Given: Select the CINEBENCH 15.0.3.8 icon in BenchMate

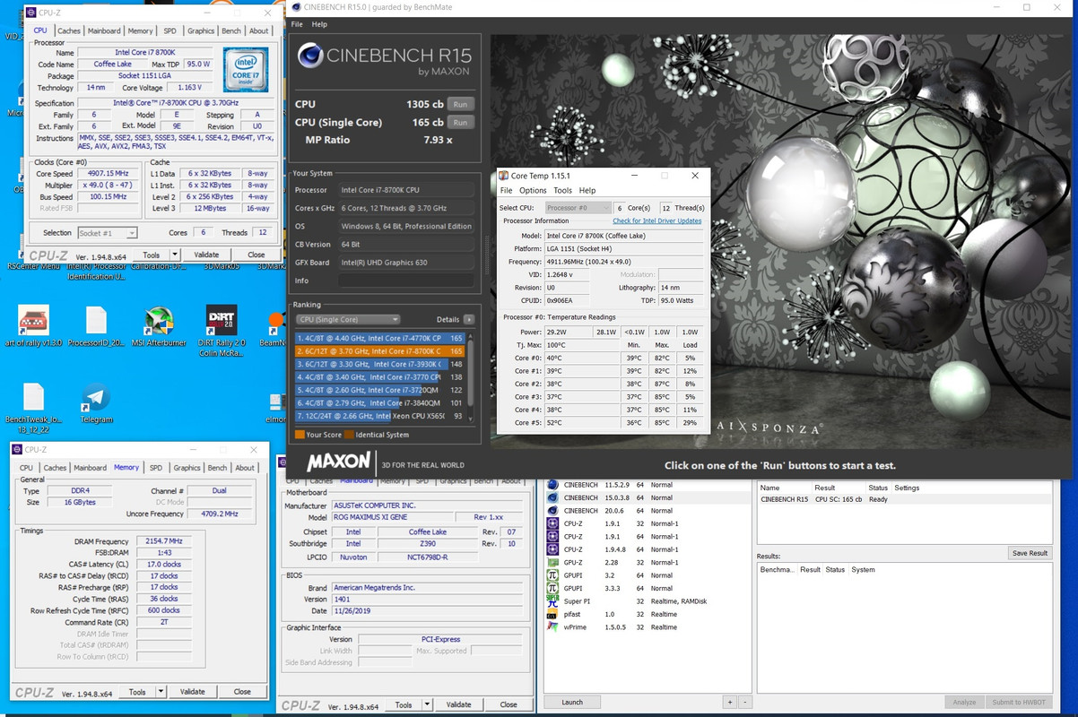Looking at the screenshot, I should point(552,497).
